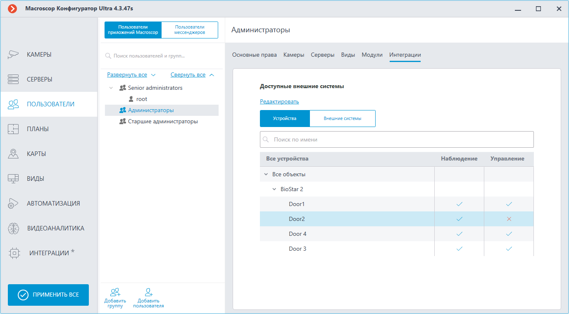
Task: Click the КАРТЫ map pin icon
Action: tap(14, 154)
